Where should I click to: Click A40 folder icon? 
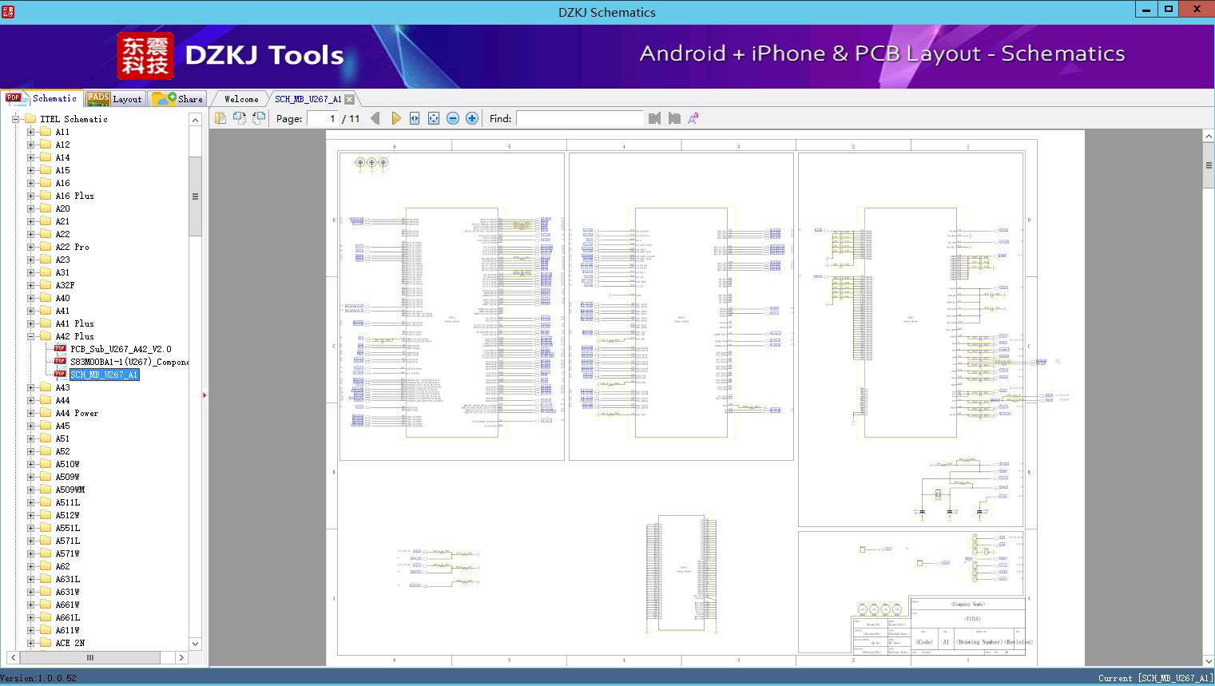pyautogui.click(x=46, y=298)
